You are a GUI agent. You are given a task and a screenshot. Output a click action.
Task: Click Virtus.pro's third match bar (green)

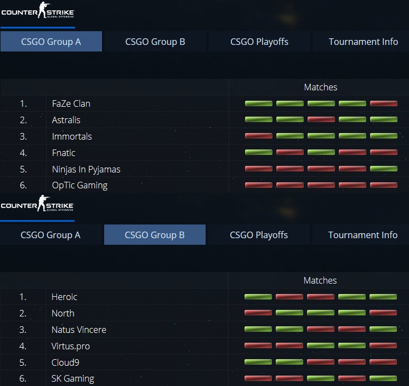click(x=321, y=345)
